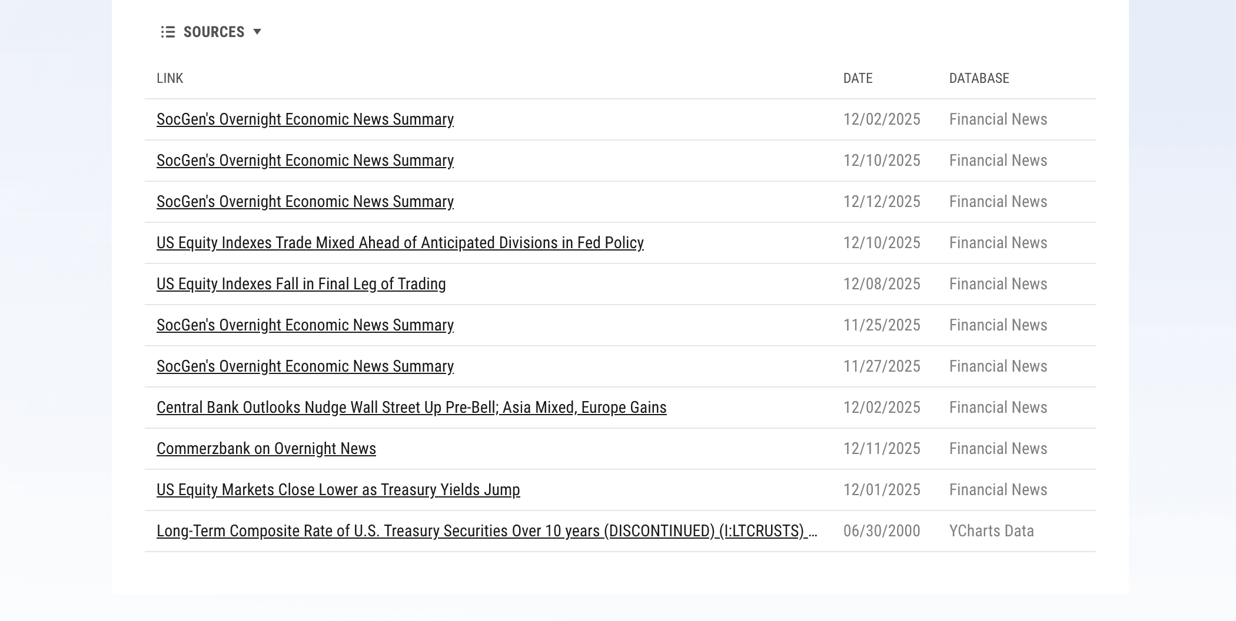Viewport: 1236px width, 621px height.
Task: Select Financial News in the 12/08/2025 row
Action: [x=998, y=284]
